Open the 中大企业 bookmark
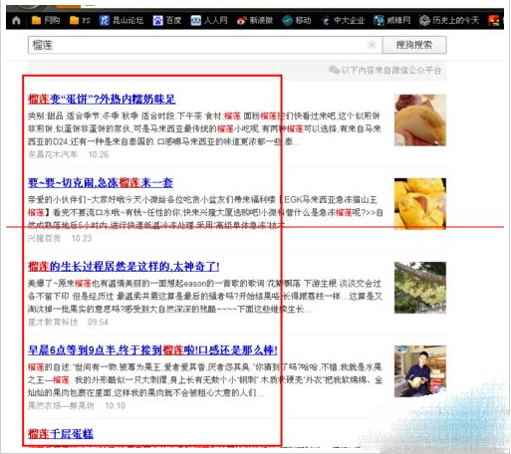The height and width of the screenshot is (454, 511). point(343,21)
